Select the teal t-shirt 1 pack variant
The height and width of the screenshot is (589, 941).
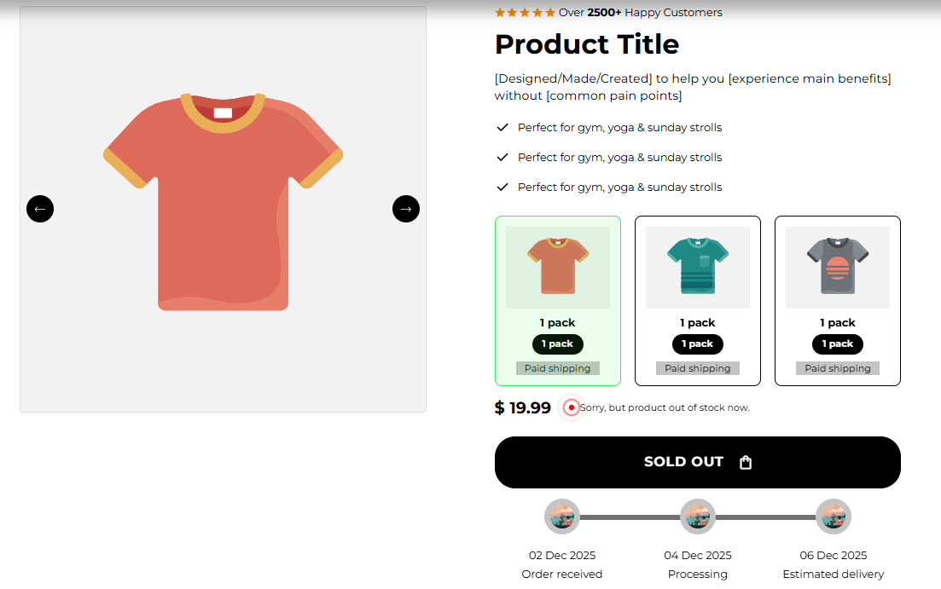698,301
